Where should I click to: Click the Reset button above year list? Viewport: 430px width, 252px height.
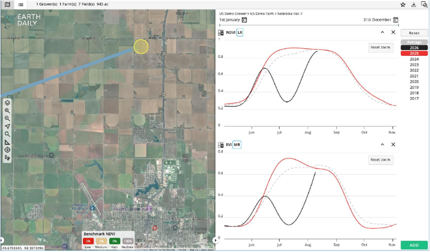click(x=414, y=33)
